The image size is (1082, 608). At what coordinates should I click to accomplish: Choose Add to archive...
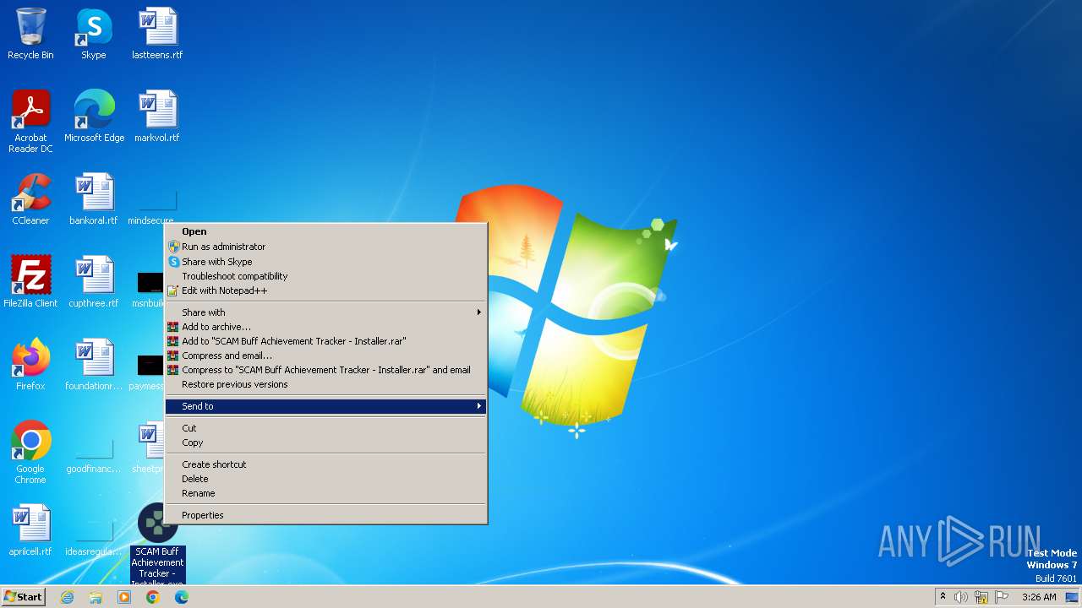point(325,327)
